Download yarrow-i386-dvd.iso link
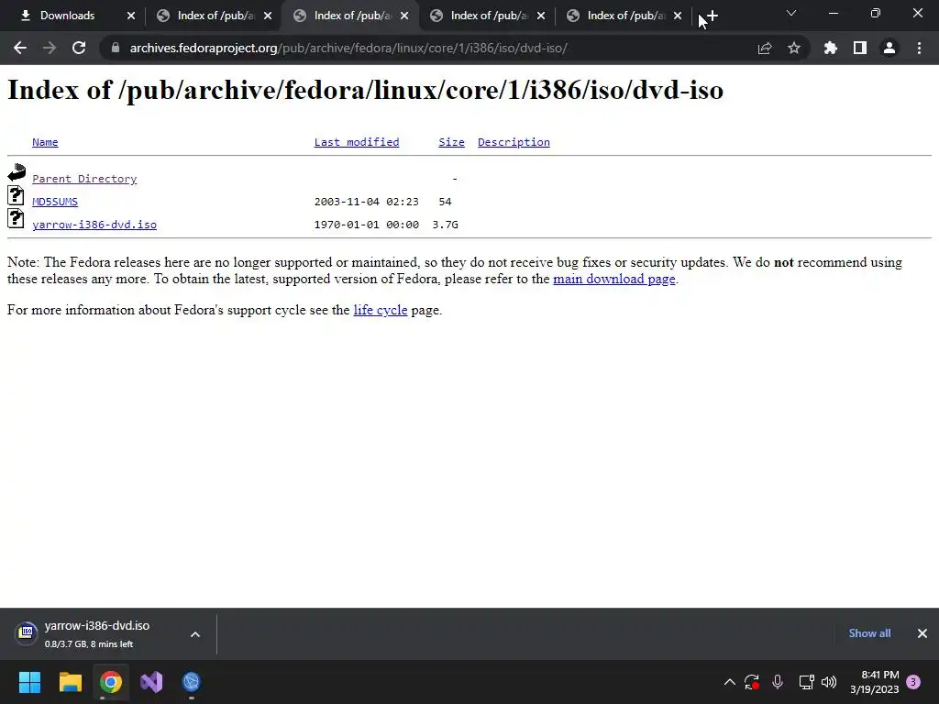This screenshot has width=939, height=704. point(94,225)
